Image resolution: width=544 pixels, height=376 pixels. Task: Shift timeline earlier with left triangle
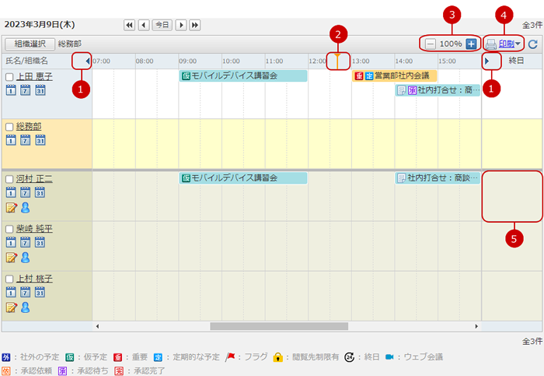pos(87,61)
